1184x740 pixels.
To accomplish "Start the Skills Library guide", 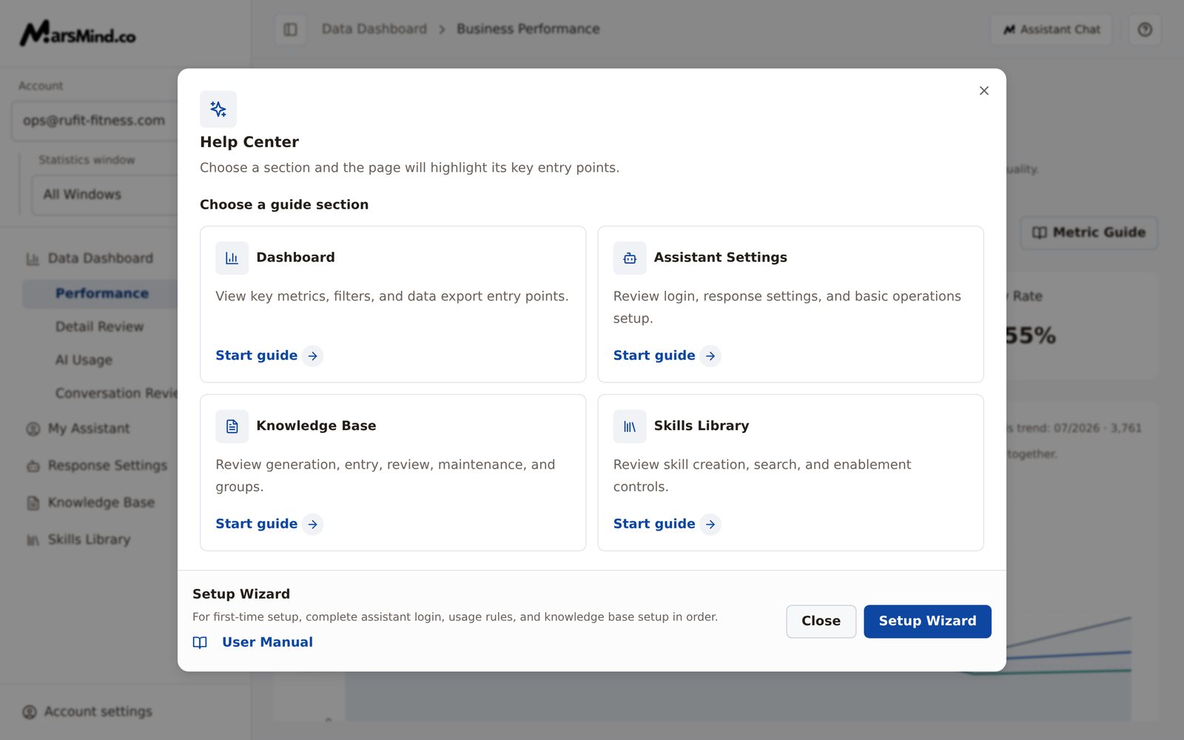I will pyautogui.click(x=667, y=524).
